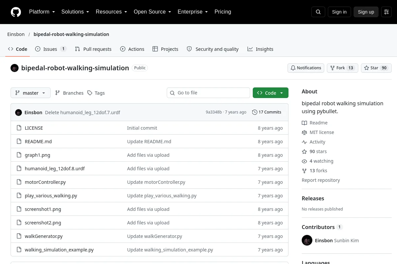Switch to the Issues tab
Screen dimensions: 397x264
51,49
